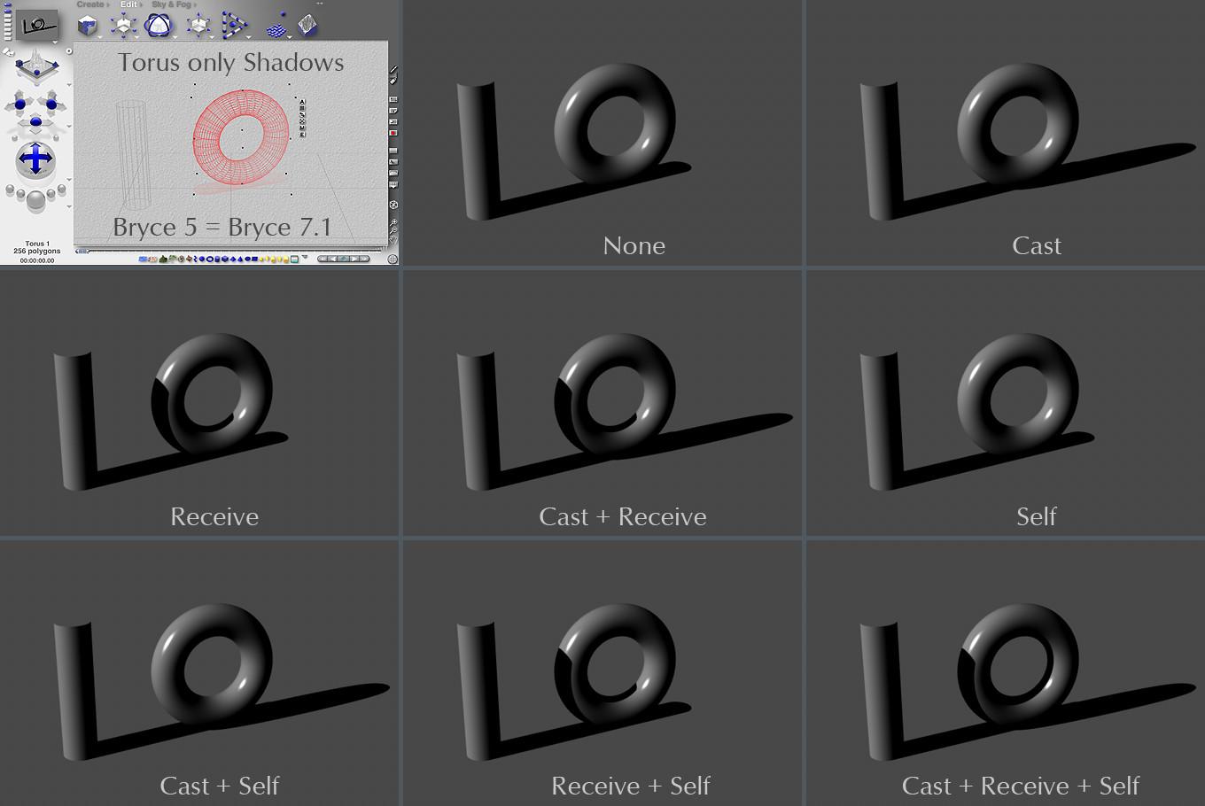Select the Reposition tool icon
1205x806 pixels.
point(199,24)
